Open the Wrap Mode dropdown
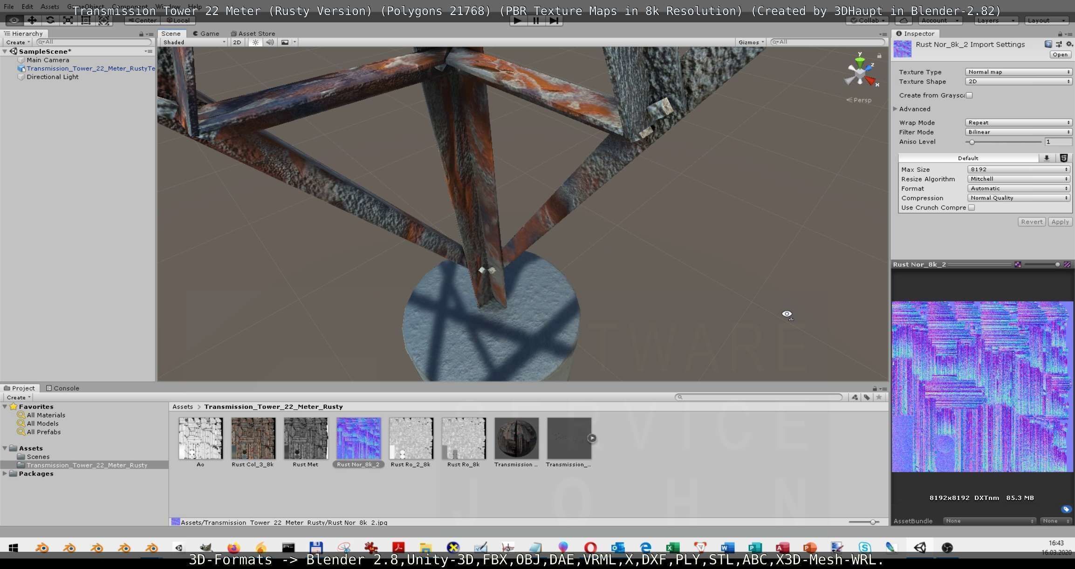The image size is (1075, 569). point(1019,122)
